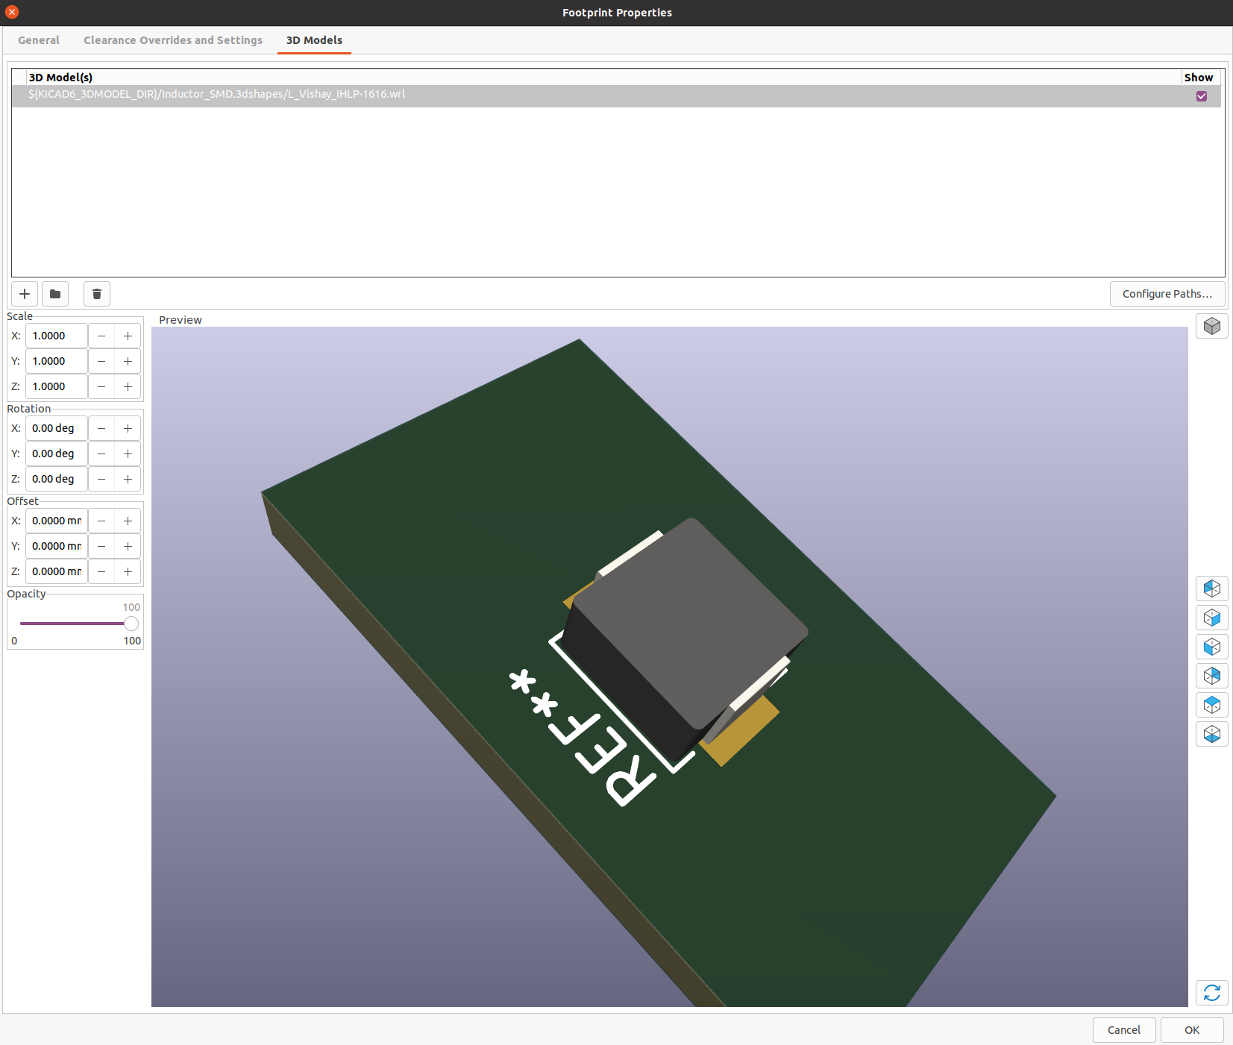Click the plus icon to add a 3D model
The width and height of the screenshot is (1233, 1045).
25,294
